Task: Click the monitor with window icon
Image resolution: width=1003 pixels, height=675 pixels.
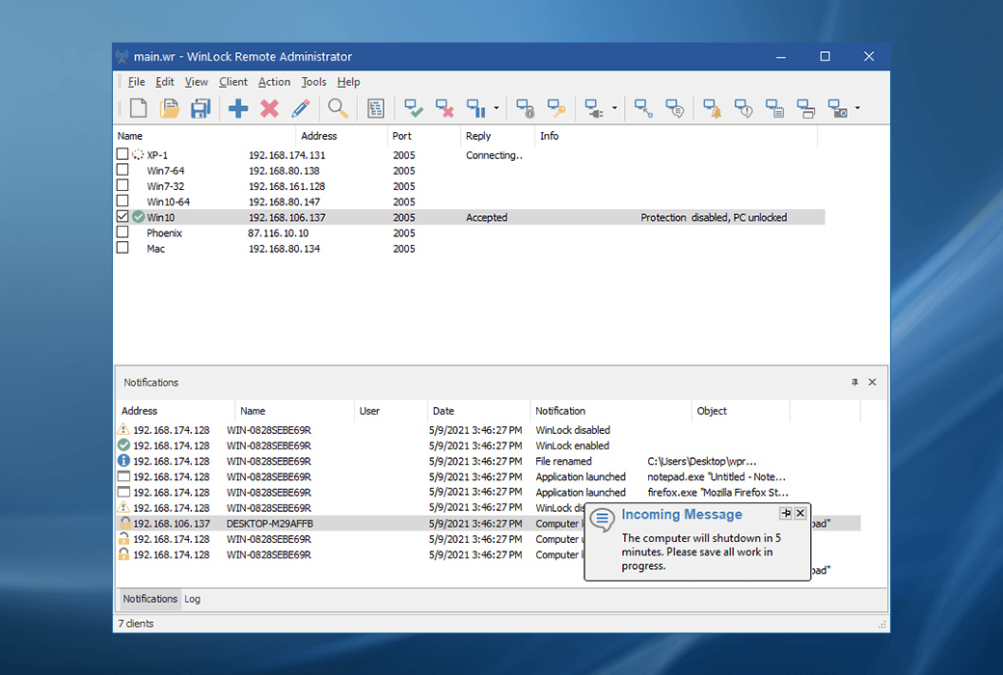Action: (x=806, y=108)
